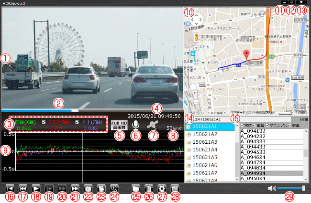
Task: Click the red location pin on map
Action: tap(246, 54)
